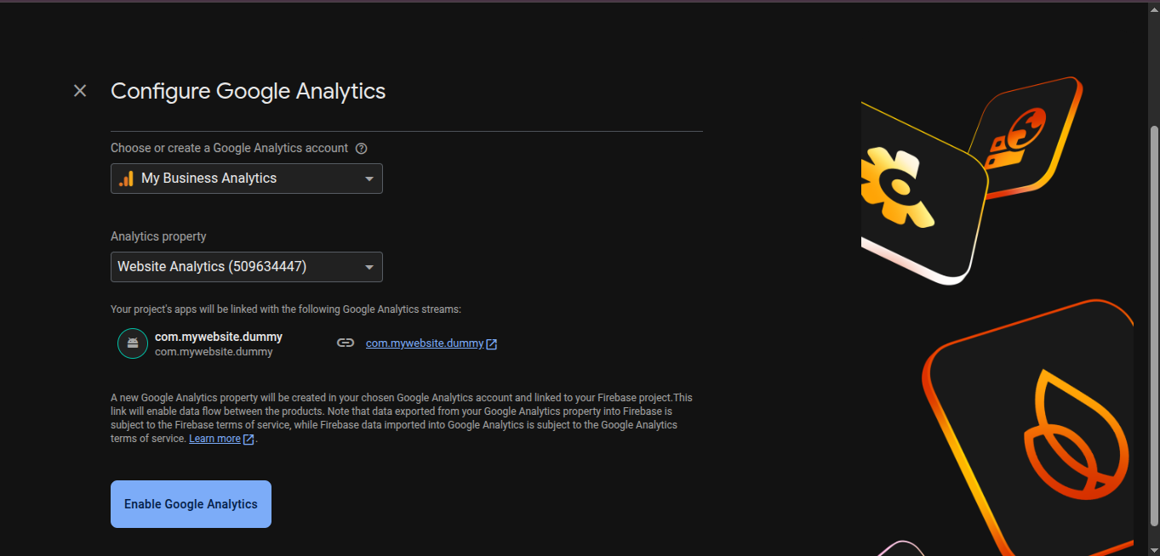The image size is (1160, 556).
Task: Click the Google Analytics bar chart icon
Action: [x=126, y=179]
